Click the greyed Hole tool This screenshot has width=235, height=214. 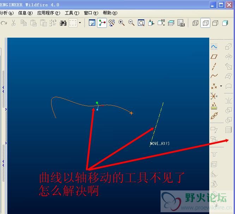tap(214, 154)
